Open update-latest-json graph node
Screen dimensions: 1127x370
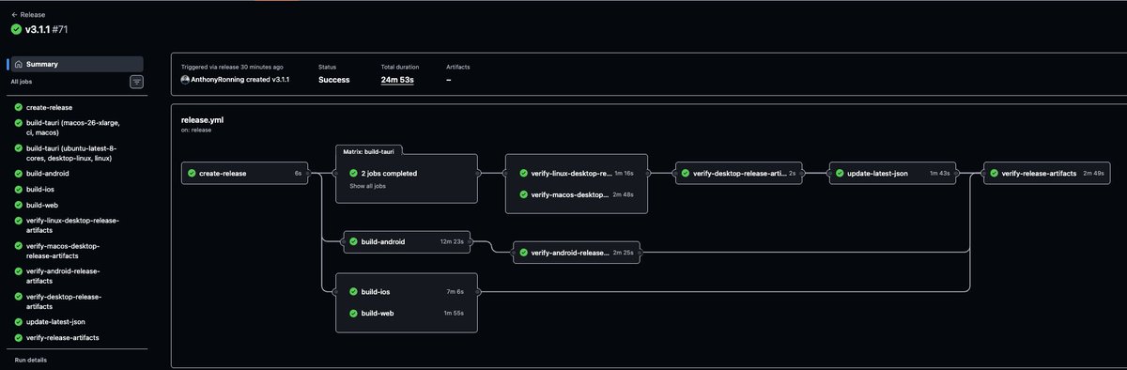[893, 173]
